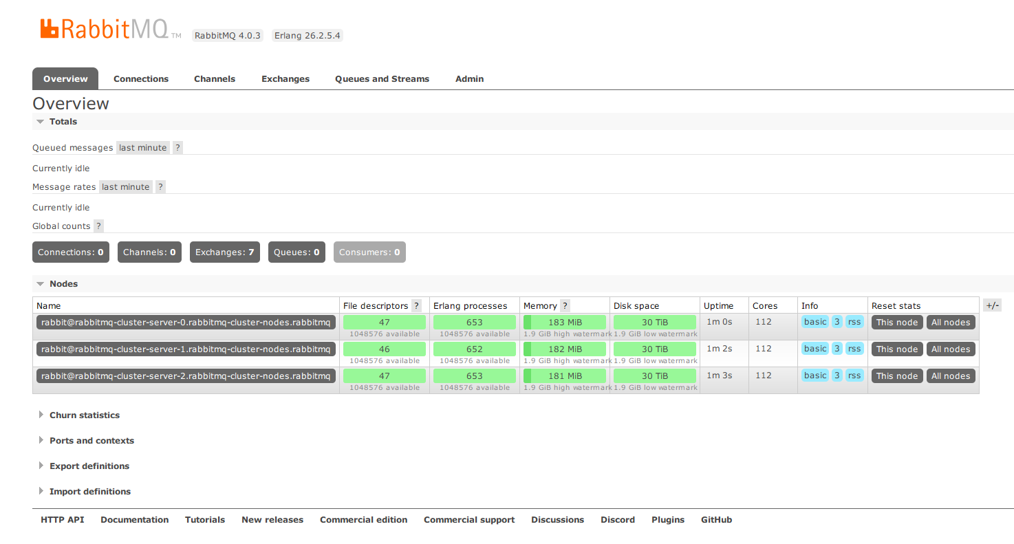Open node rabbitmq-cluster-server-1 details
The width and height of the screenshot is (1014, 544).
[x=186, y=349]
